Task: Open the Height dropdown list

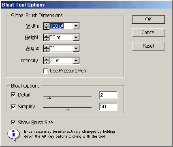Action: pos(76,37)
